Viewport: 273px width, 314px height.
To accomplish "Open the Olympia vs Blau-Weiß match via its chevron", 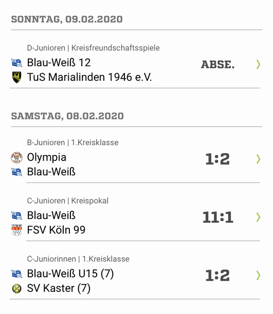I will [x=258, y=159].
